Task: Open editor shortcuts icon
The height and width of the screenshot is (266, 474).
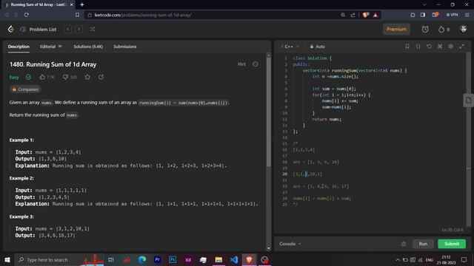Action: [x=440, y=47]
